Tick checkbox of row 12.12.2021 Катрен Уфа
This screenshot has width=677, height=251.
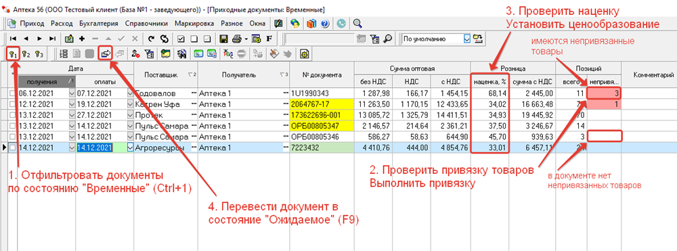(x=12, y=104)
